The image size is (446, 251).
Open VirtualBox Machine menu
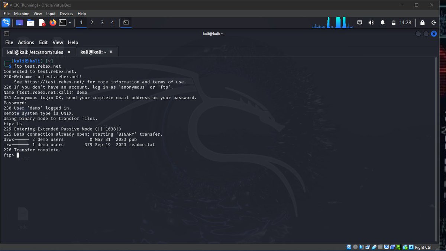22,14
